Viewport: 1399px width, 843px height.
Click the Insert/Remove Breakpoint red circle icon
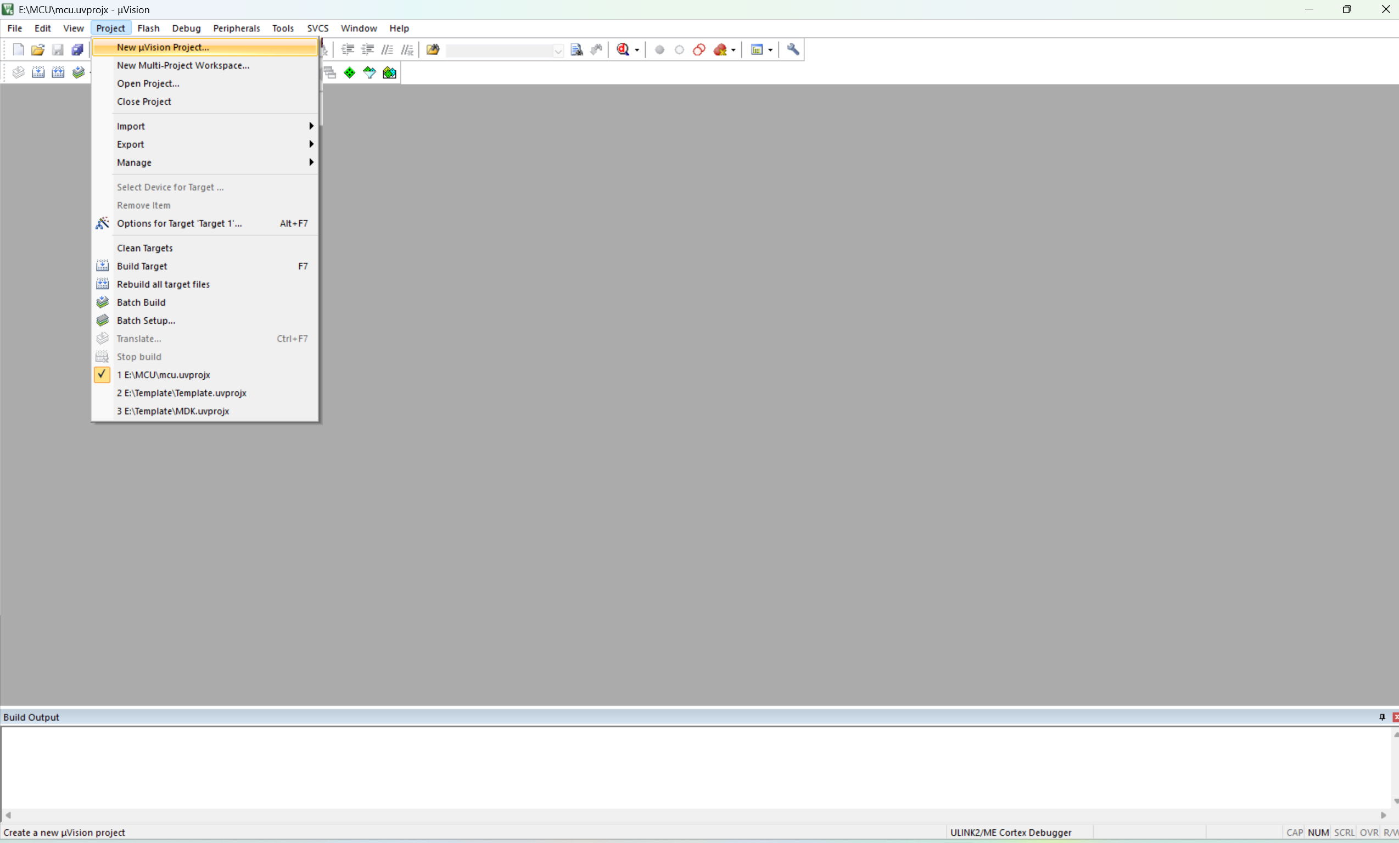coord(659,50)
